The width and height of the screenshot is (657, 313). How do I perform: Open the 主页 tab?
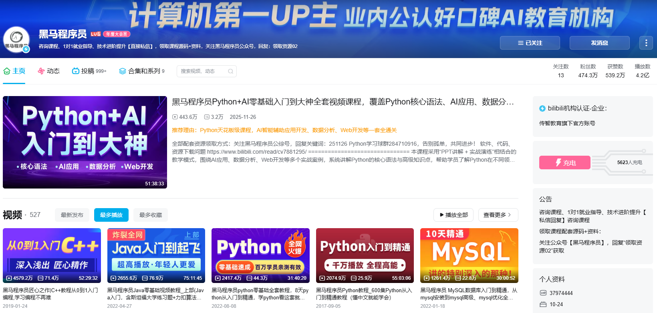pos(14,71)
